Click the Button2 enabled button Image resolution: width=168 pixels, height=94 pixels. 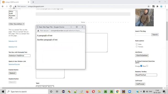[x=12, y=73]
